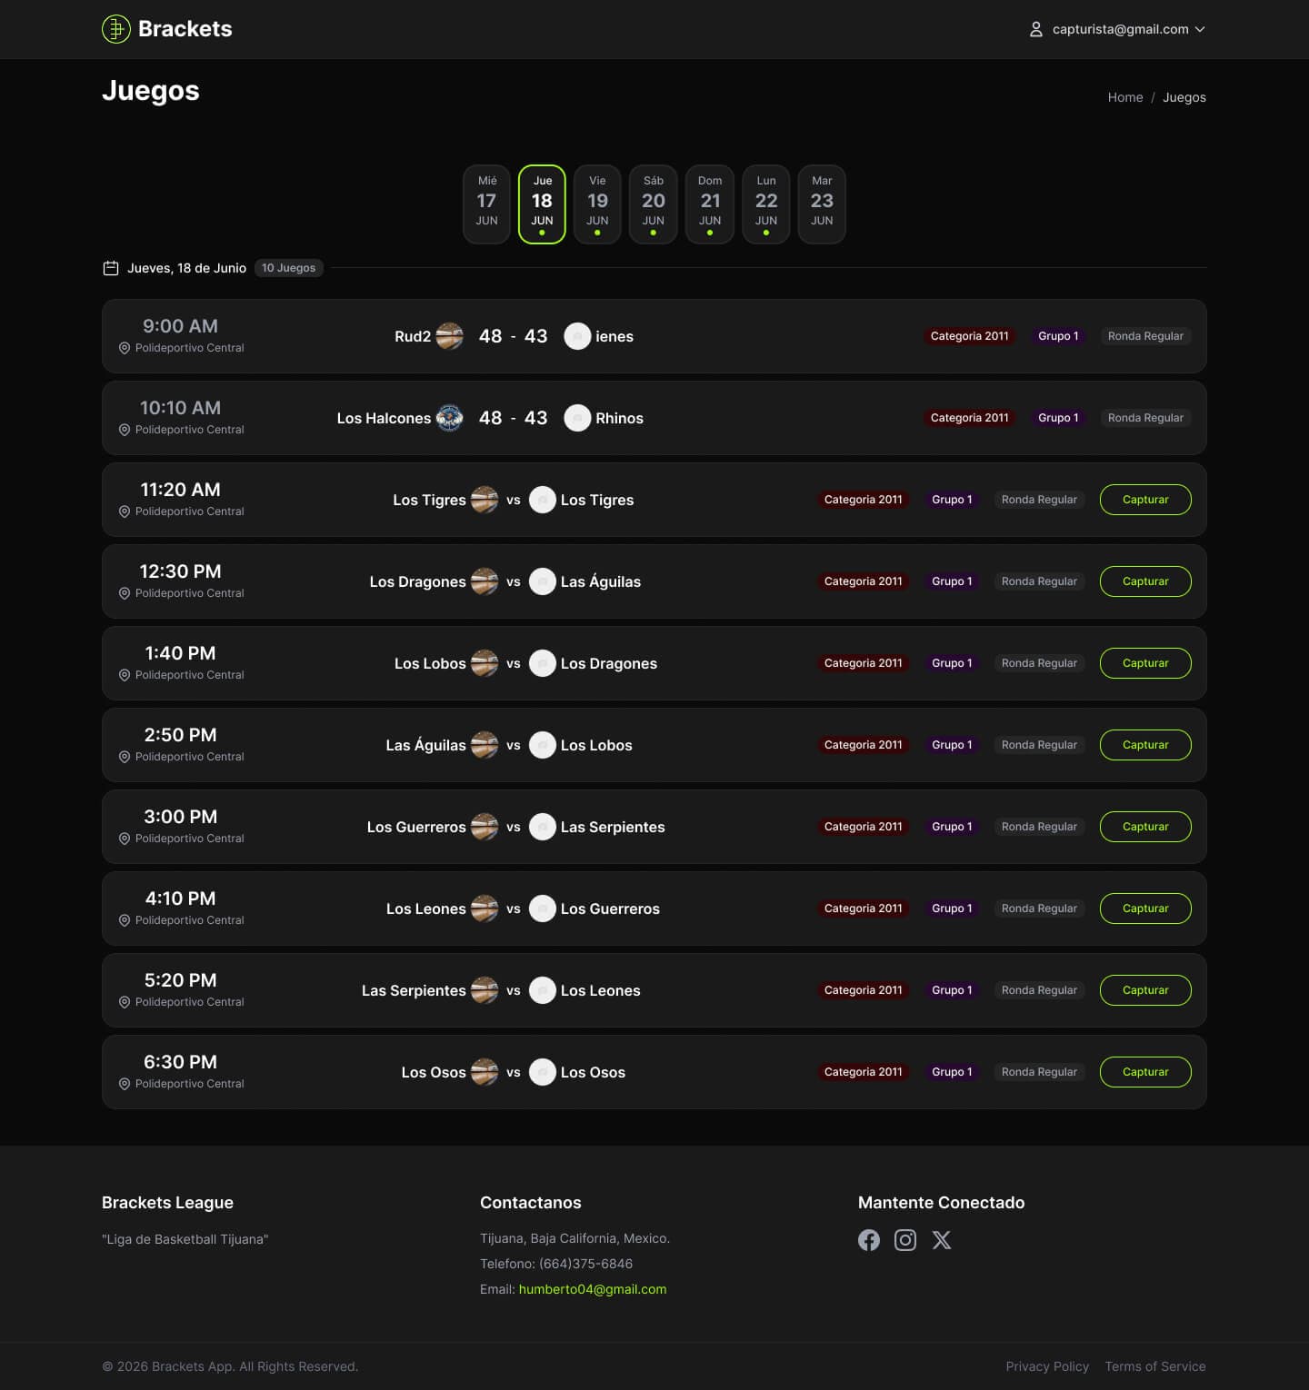Open Privacy Policy footer link
The image size is (1309, 1390).
pyautogui.click(x=1047, y=1366)
